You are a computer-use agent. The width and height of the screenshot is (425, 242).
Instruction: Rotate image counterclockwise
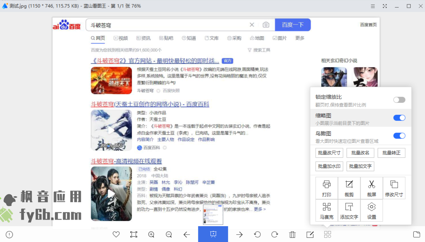tap(257, 235)
